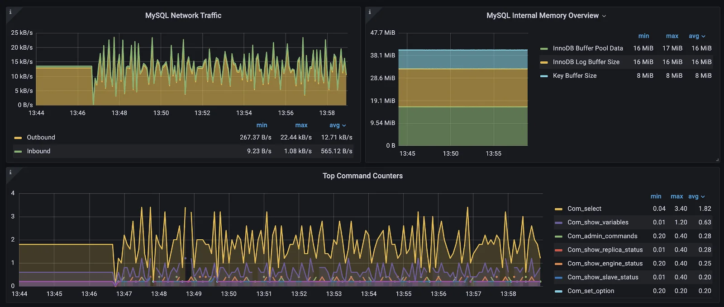The height and width of the screenshot is (307, 724).
Task: Click the Com_show_engine_status color swatch
Action: pos(558,264)
